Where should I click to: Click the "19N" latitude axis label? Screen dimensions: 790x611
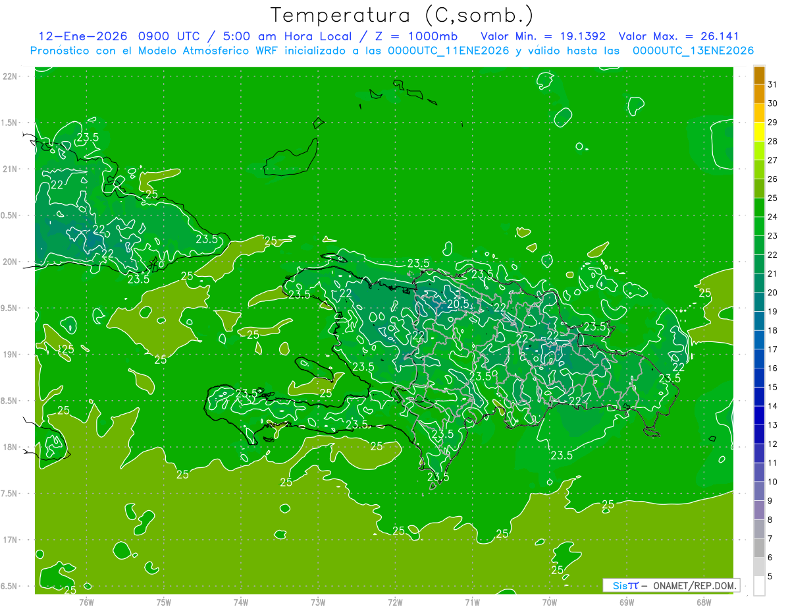[x=11, y=354]
